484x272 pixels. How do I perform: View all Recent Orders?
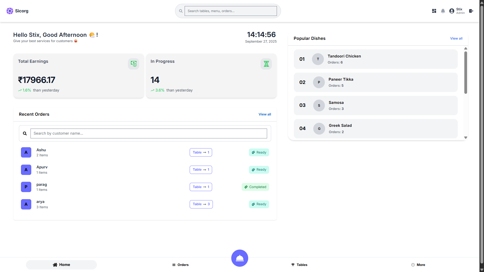(x=265, y=114)
